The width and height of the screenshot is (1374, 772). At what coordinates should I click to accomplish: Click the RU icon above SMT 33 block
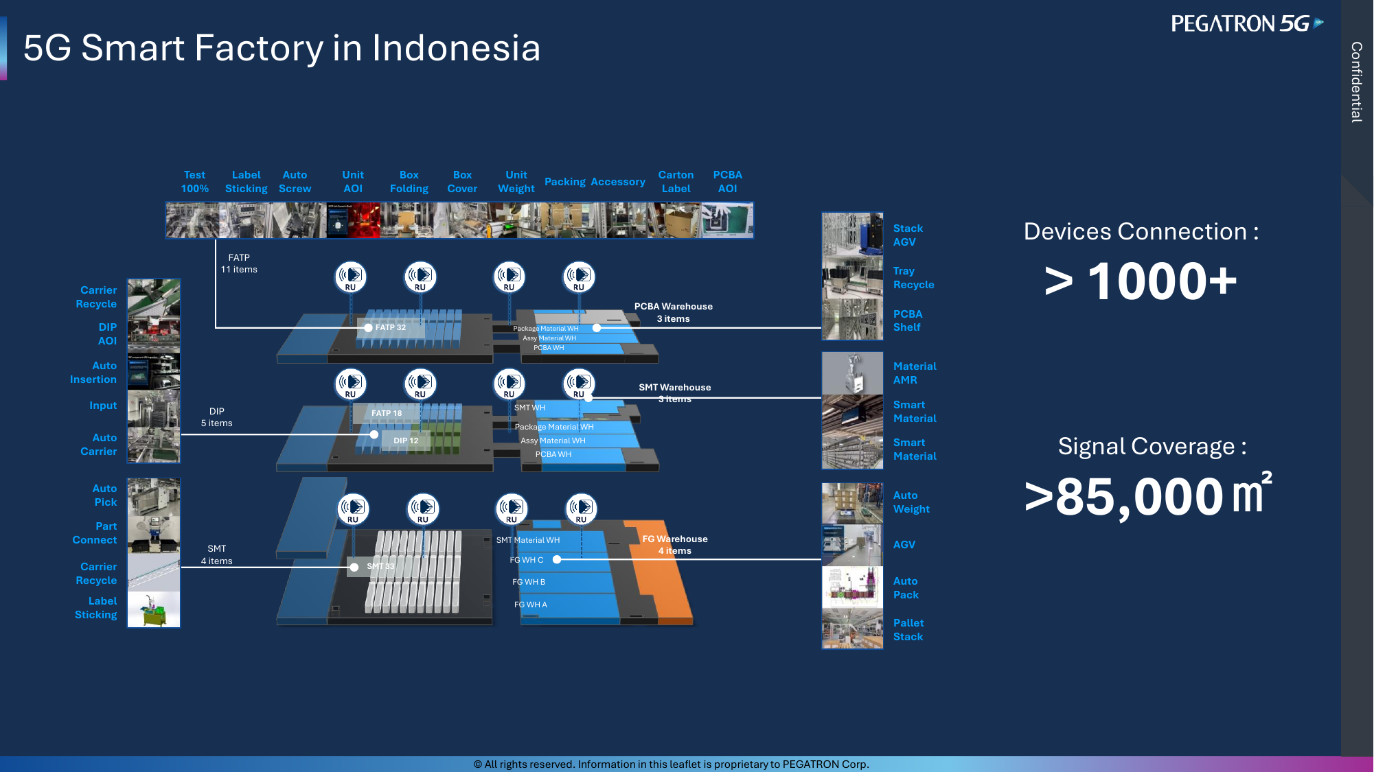[354, 508]
